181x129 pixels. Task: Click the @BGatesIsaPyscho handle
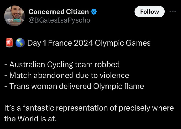59,20
